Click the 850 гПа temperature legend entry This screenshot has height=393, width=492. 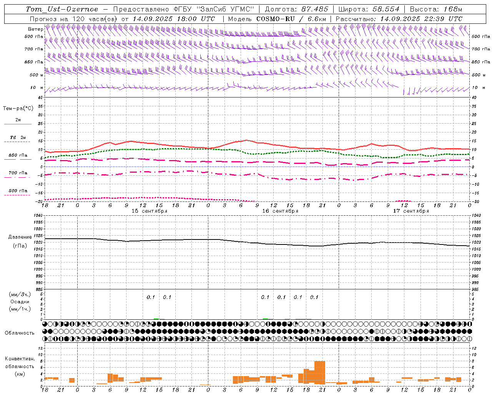(x=18, y=155)
